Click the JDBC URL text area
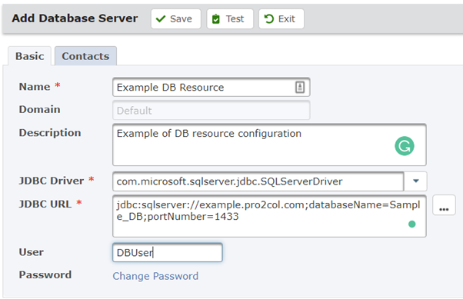Image resolution: width=463 pixels, height=299 pixels. point(269,216)
